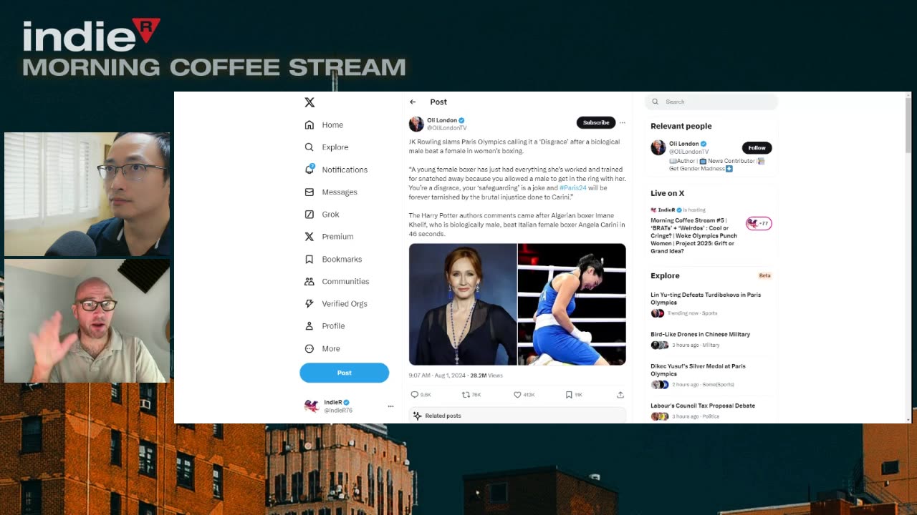Open the Grok icon
Viewport: 917px width, 515px height.
(309, 214)
